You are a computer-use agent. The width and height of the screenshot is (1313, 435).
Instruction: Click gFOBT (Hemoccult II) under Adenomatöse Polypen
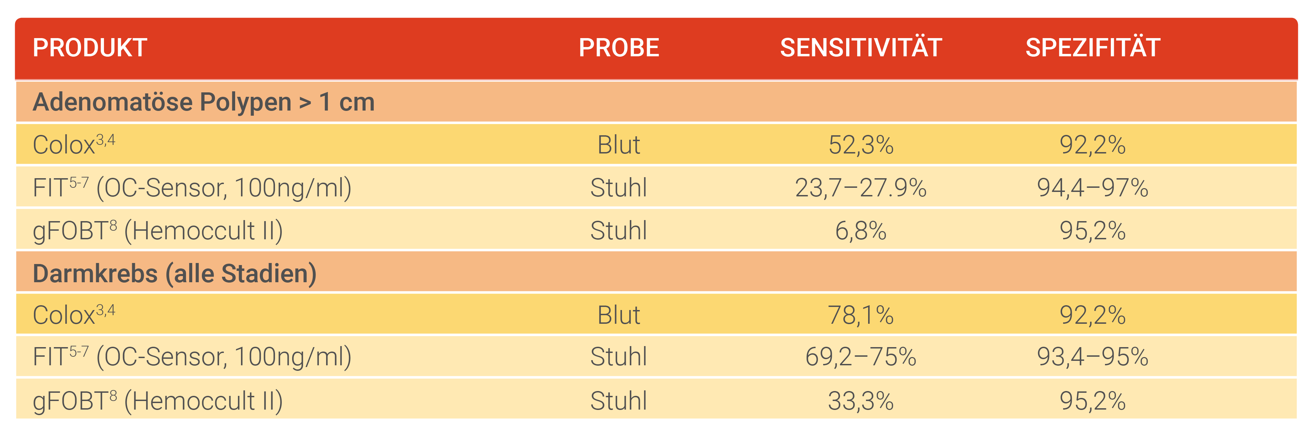[157, 230]
